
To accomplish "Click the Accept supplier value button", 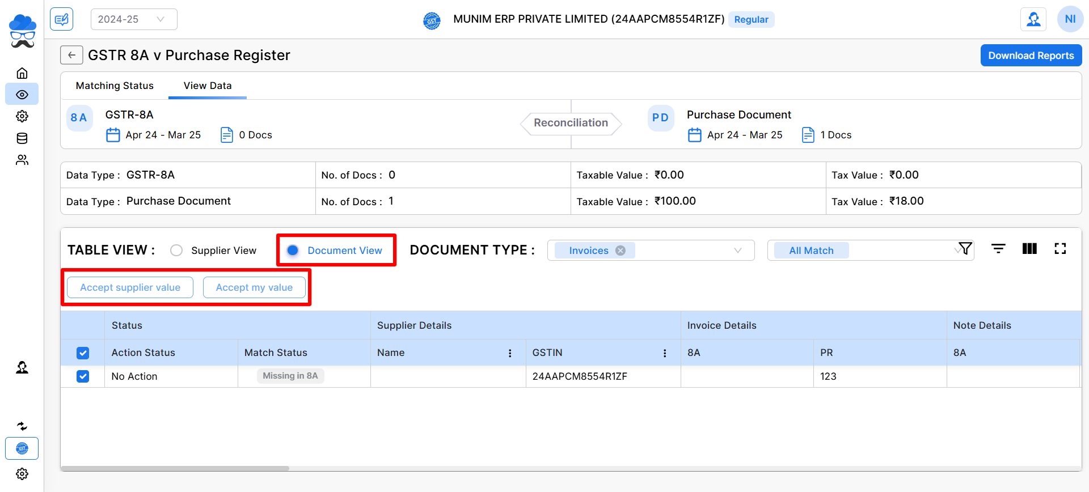I will click(x=130, y=287).
